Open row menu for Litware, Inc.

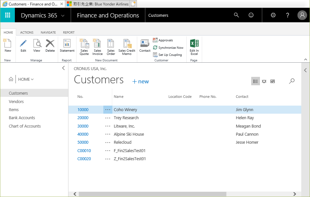(108, 126)
